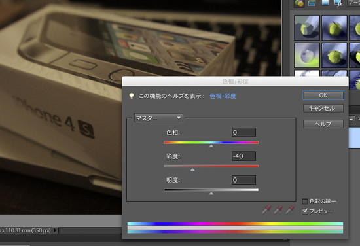Pick the add-to-sample eyedropper (middle)
Image resolution: width=360 pixels, height=246 pixels.
[278, 209]
